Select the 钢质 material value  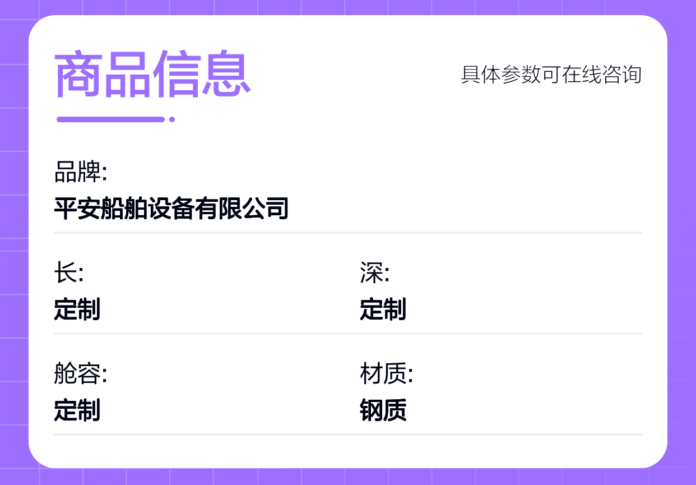(x=383, y=410)
